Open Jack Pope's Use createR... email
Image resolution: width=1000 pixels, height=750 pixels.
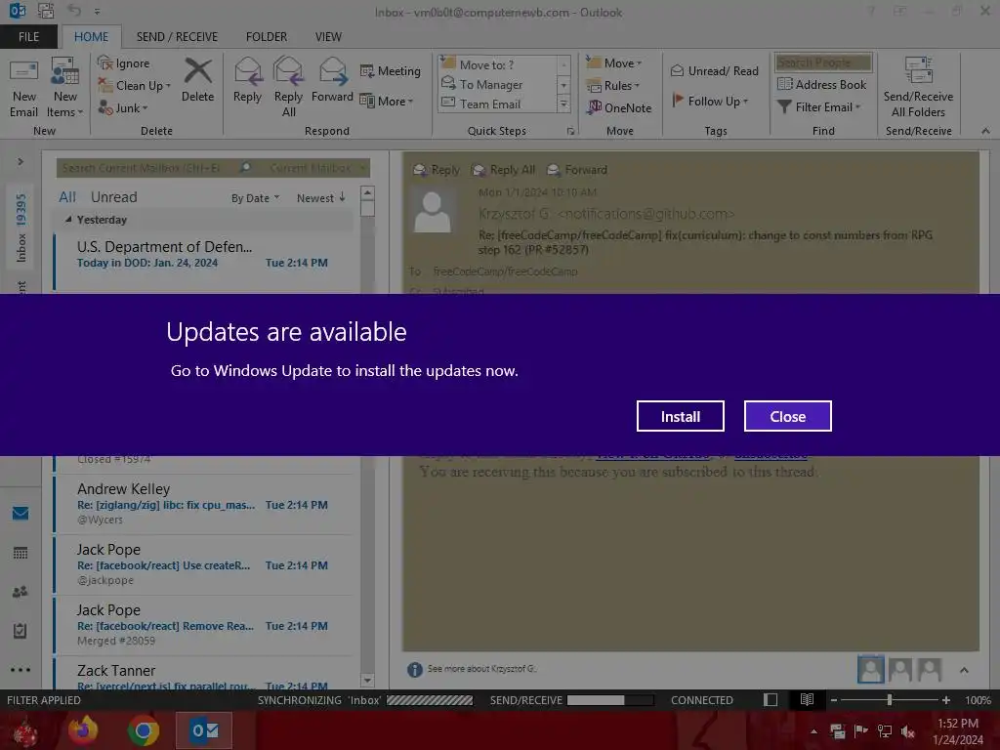coord(204,564)
